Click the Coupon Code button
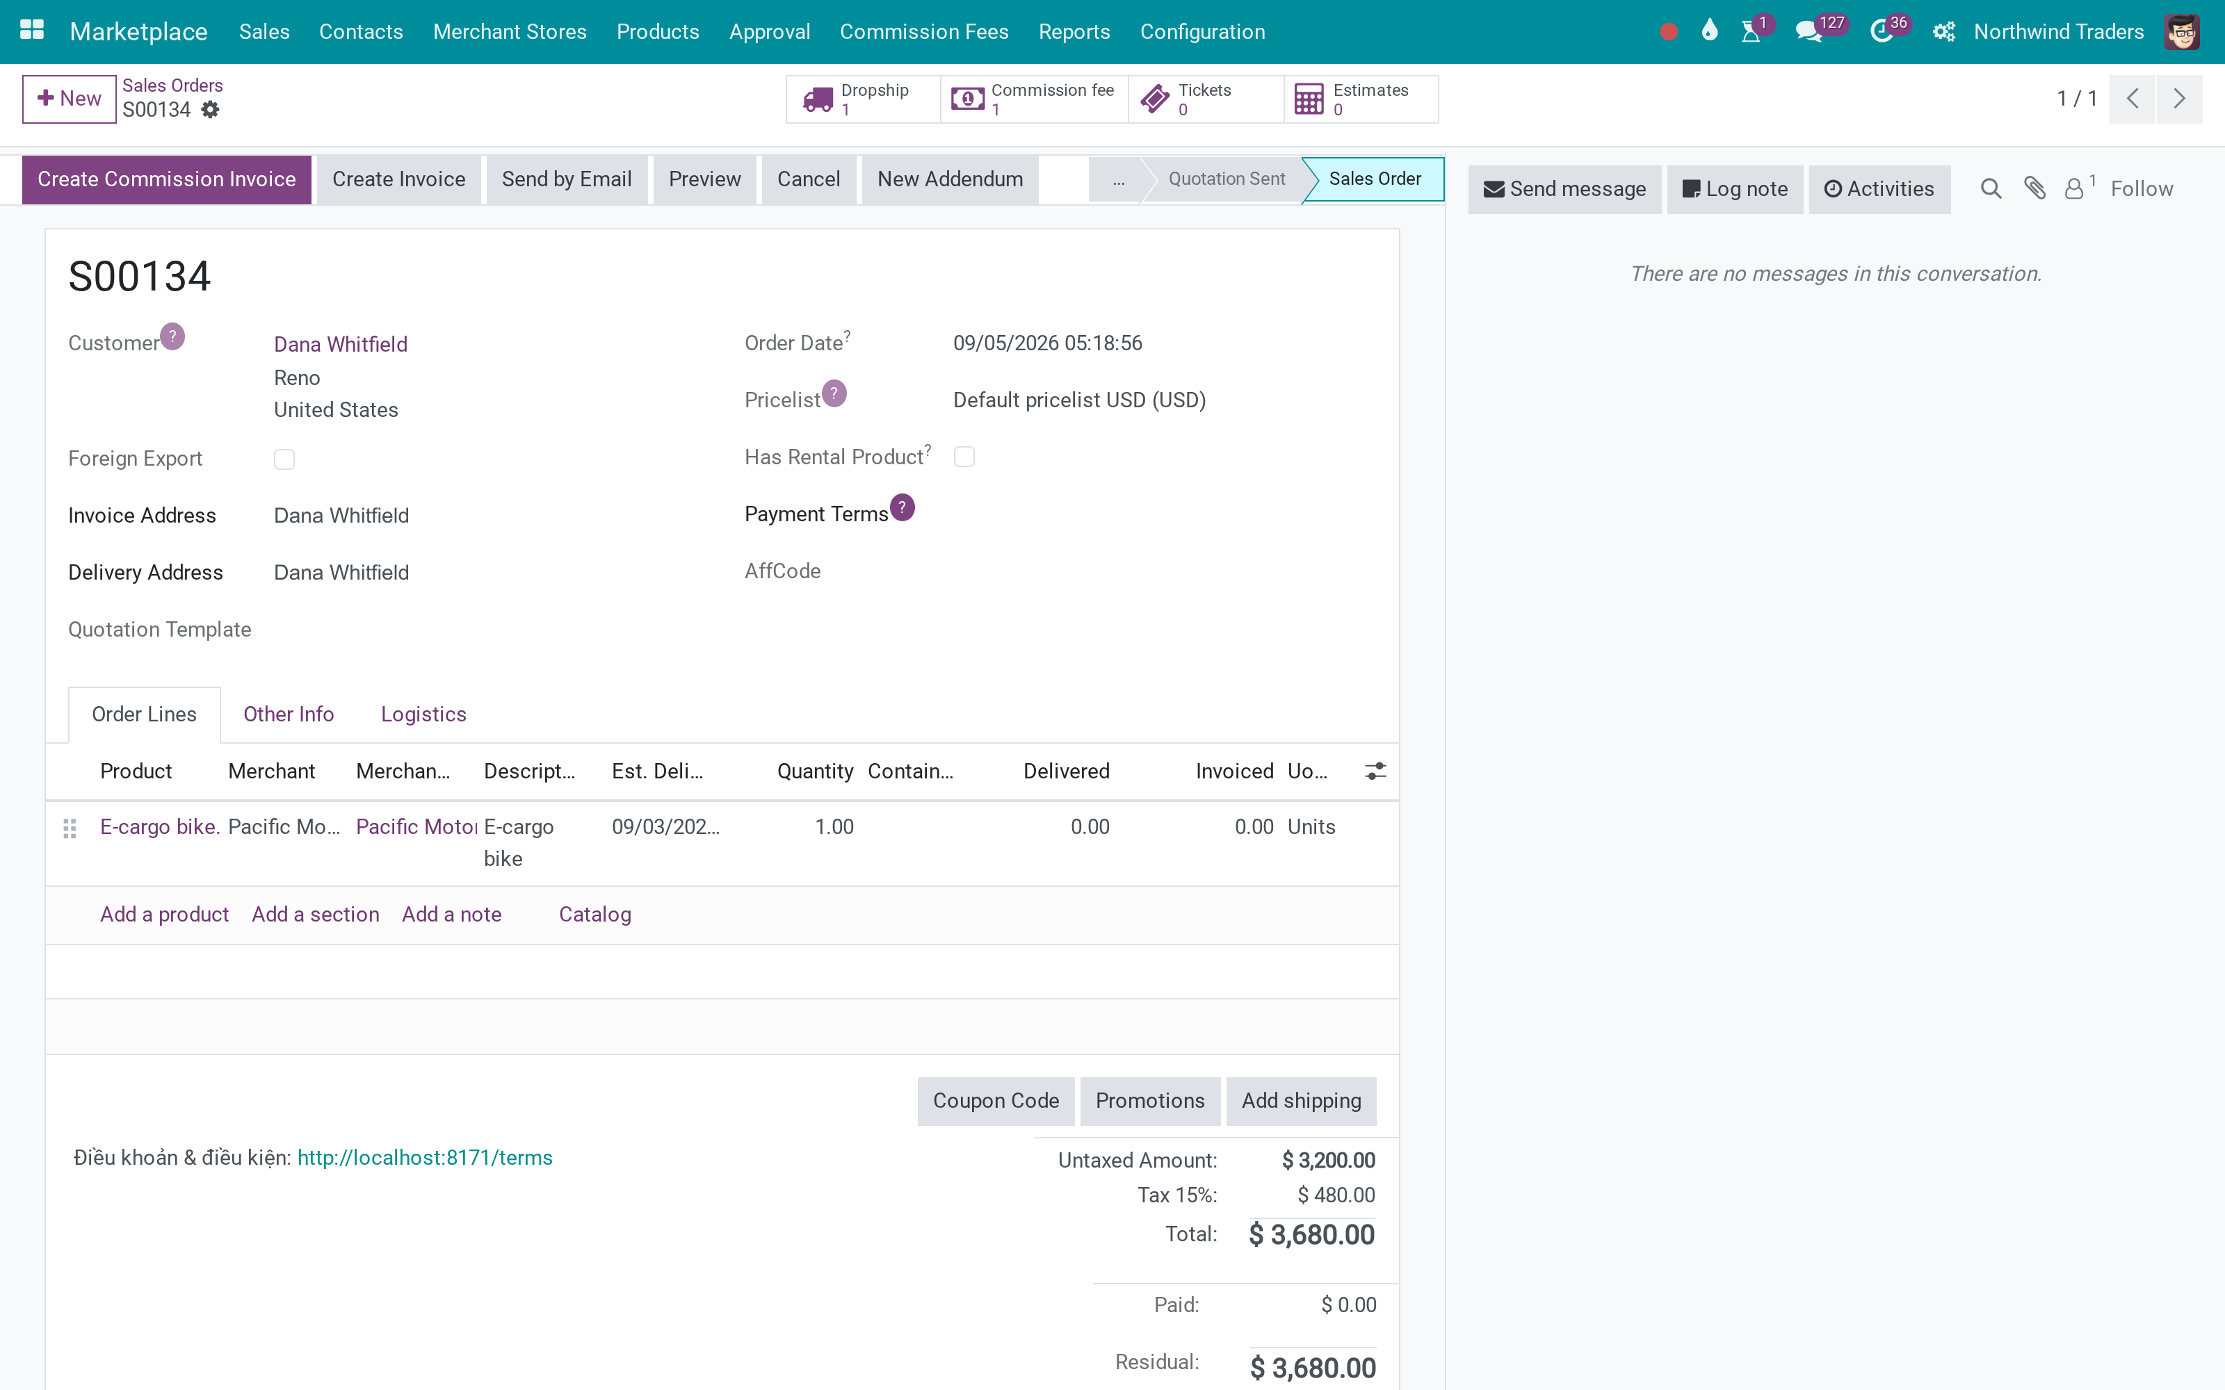This screenshot has width=2225, height=1390. click(x=996, y=1102)
